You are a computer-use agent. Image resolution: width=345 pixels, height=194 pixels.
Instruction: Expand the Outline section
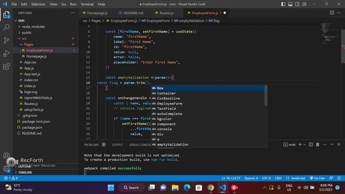click(x=24, y=167)
